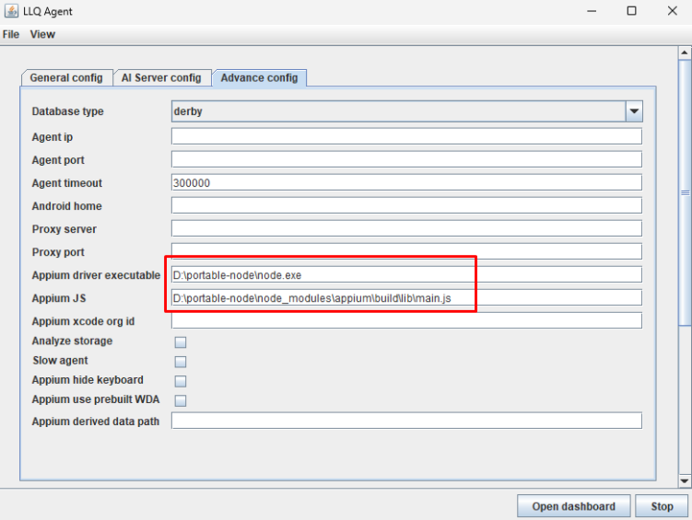Click the Stop button
This screenshot has height=520, width=692.
[662, 506]
